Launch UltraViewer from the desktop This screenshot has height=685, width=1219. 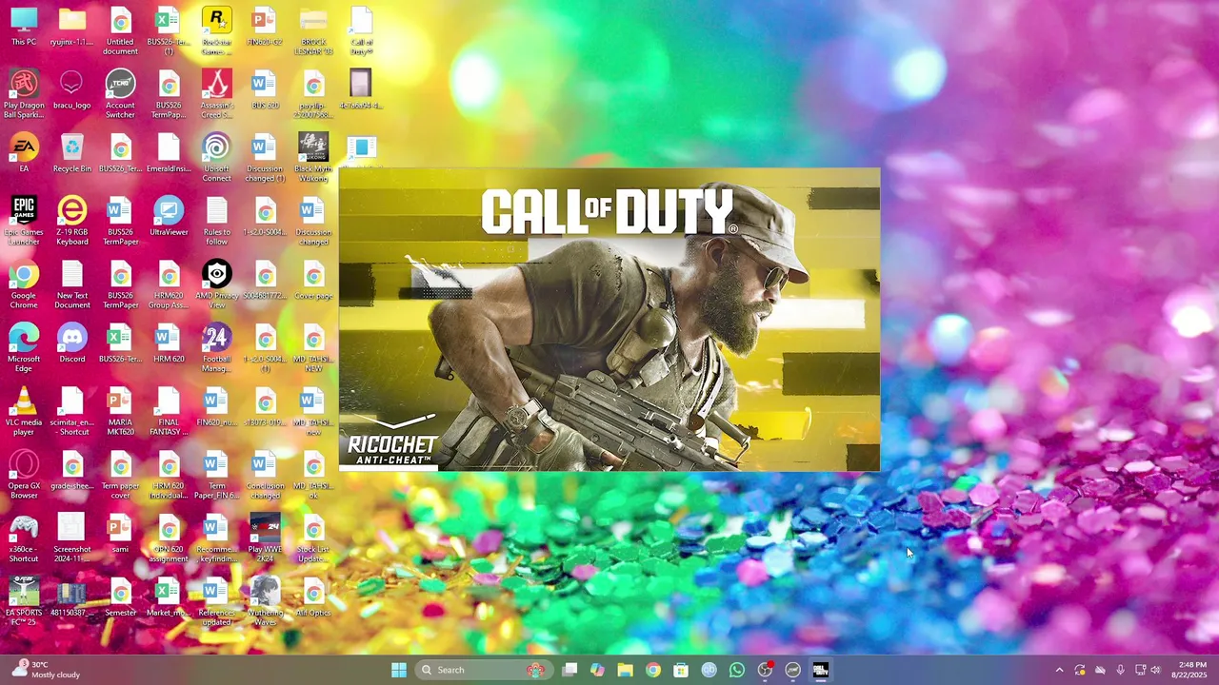(169, 218)
